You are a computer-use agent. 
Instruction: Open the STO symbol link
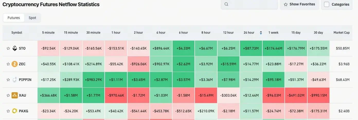(22, 48)
